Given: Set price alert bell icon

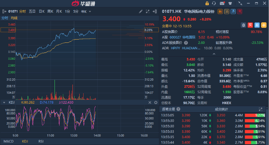Looking at the screenshot, I should [x=244, y=25].
